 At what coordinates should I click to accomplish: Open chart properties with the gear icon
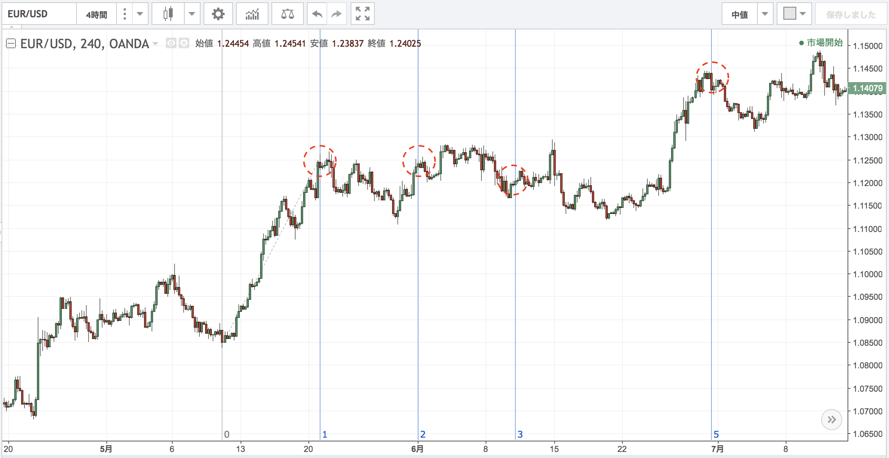218,14
